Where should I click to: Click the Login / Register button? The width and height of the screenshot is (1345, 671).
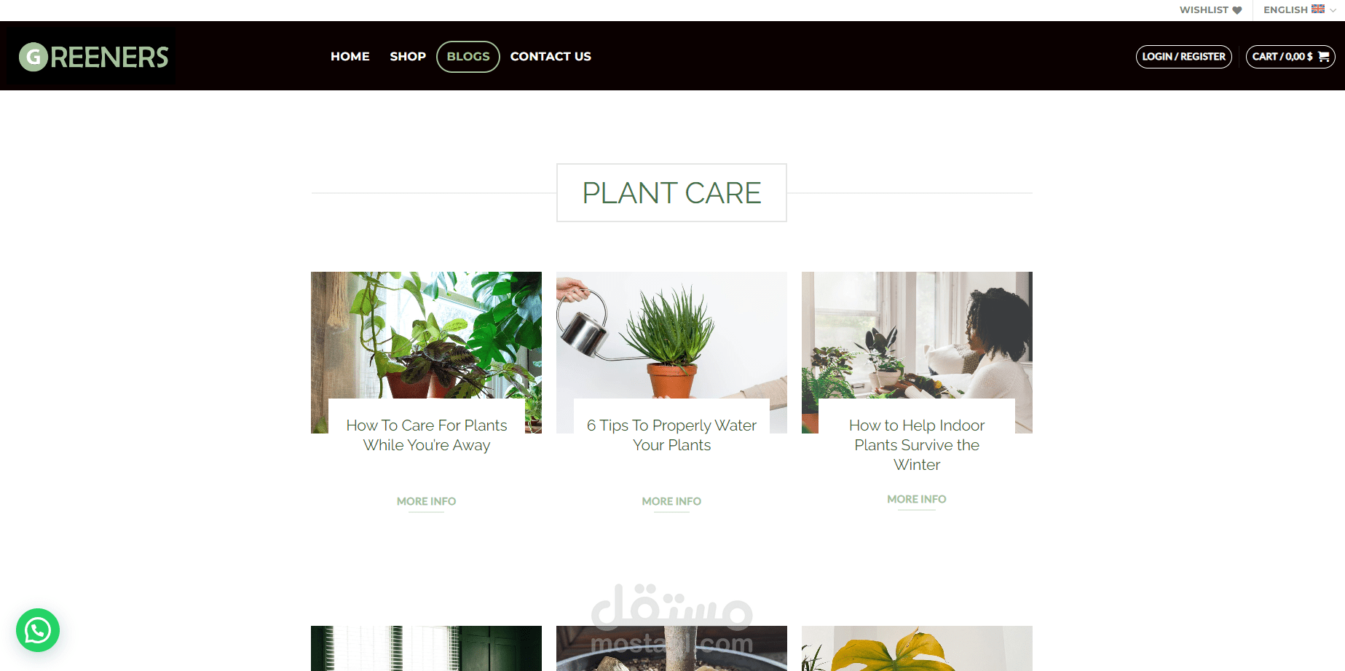tap(1184, 57)
